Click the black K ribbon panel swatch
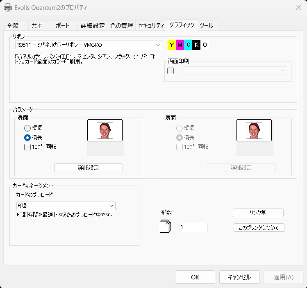The height and width of the screenshot is (288, 307). pos(196,45)
